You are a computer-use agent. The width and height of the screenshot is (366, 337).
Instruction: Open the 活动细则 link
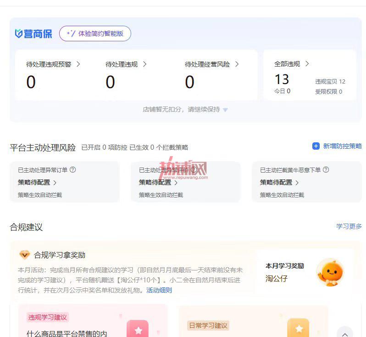click(x=159, y=290)
